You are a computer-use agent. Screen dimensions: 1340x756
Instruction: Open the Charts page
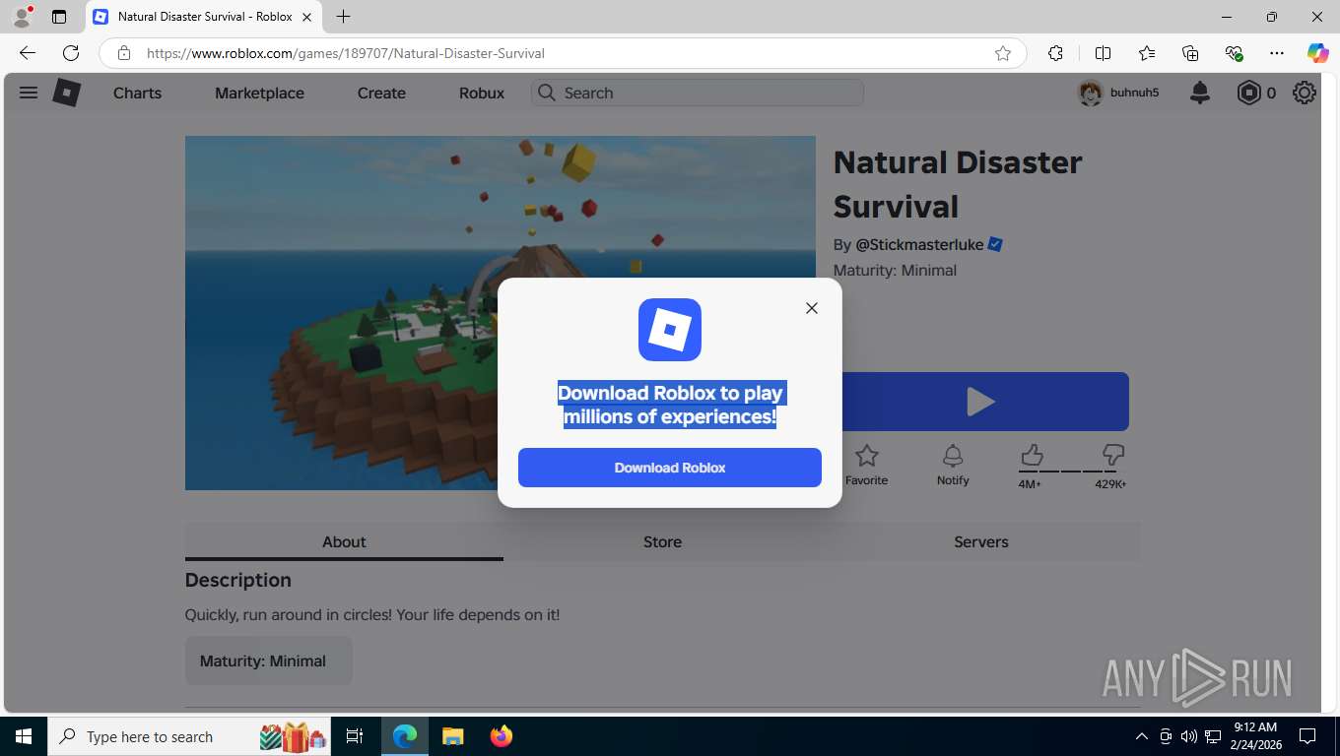click(137, 93)
